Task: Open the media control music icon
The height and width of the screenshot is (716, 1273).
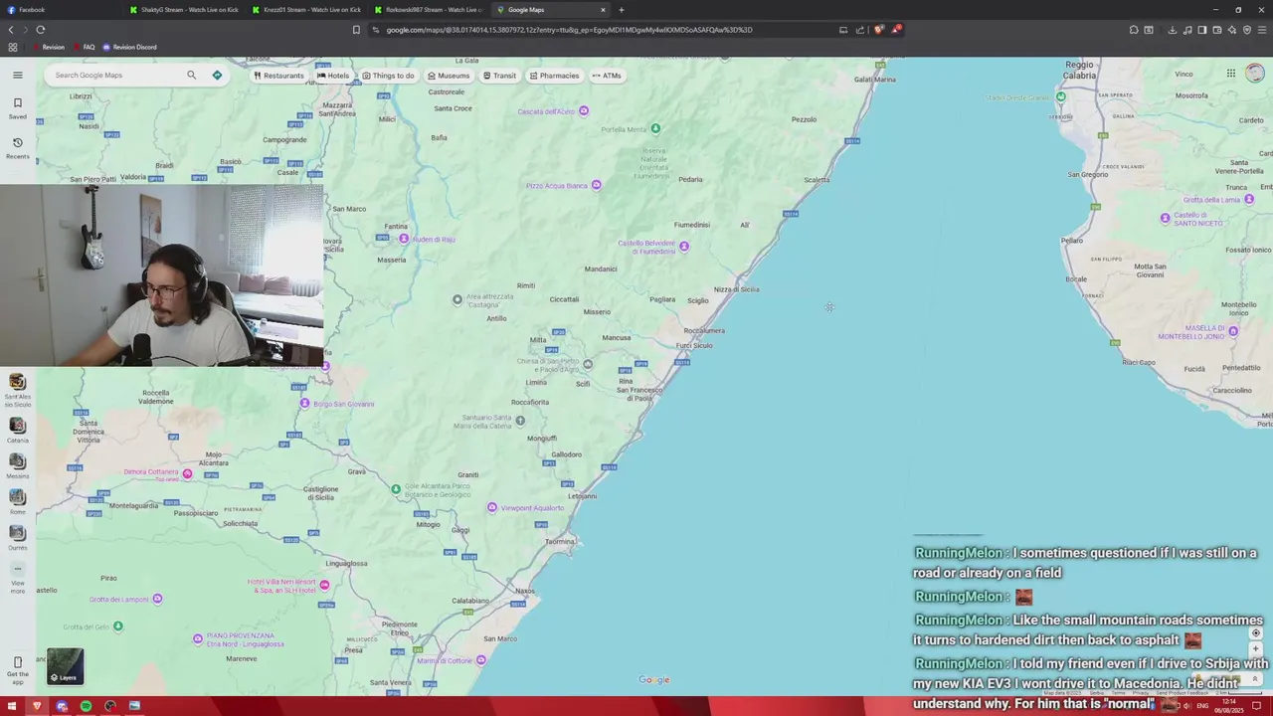Action: 1187,30
